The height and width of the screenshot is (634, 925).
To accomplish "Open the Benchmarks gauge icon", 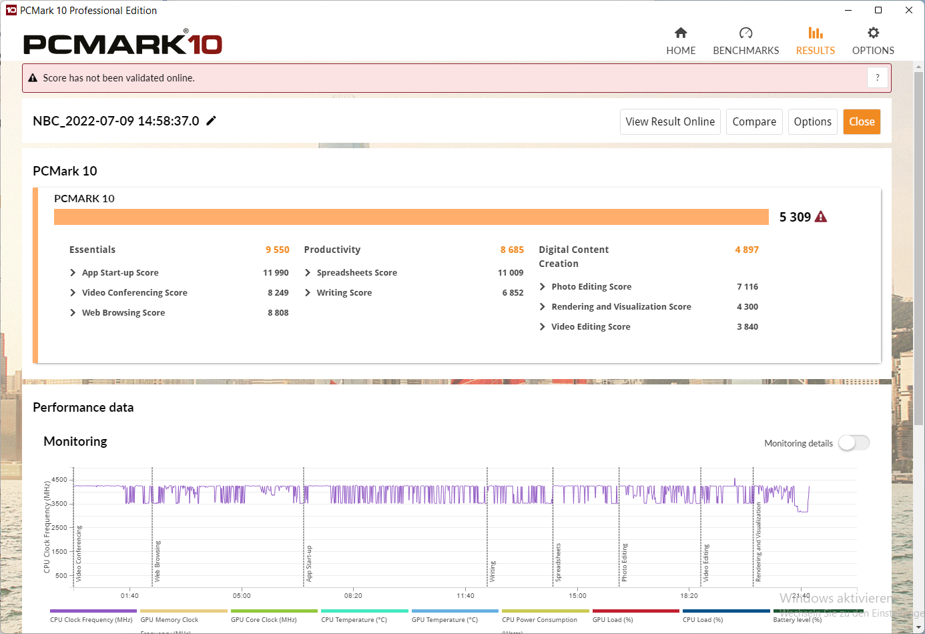I will coord(745,33).
